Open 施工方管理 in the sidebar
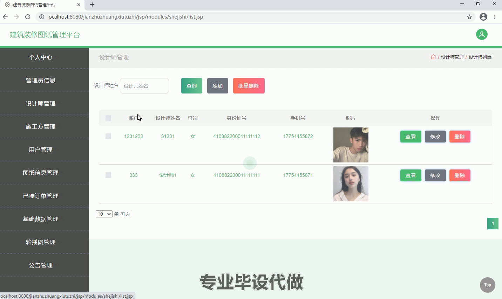 (41, 126)
